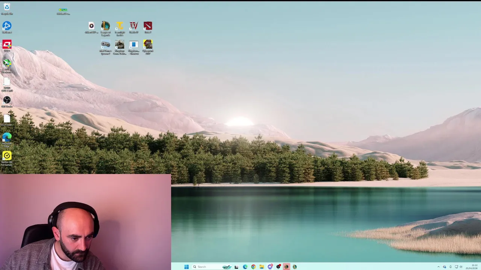Select the blank GPUID document file icon

[7, 84]
